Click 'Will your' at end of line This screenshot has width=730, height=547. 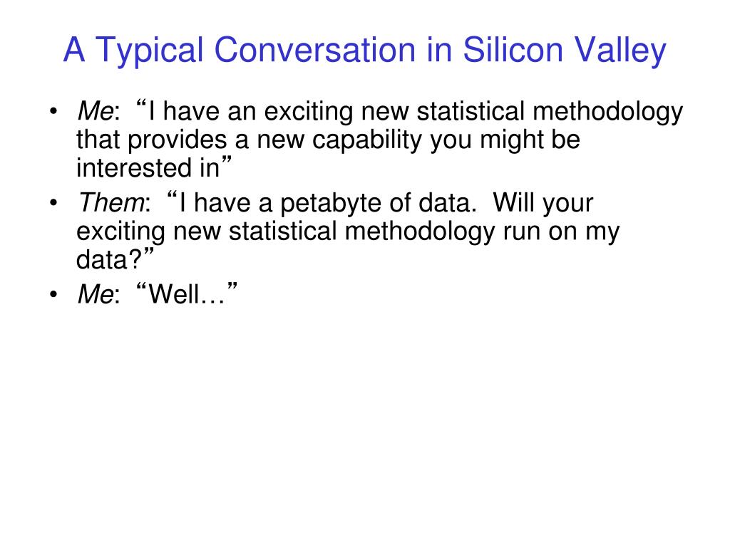(x=543, y=203)
